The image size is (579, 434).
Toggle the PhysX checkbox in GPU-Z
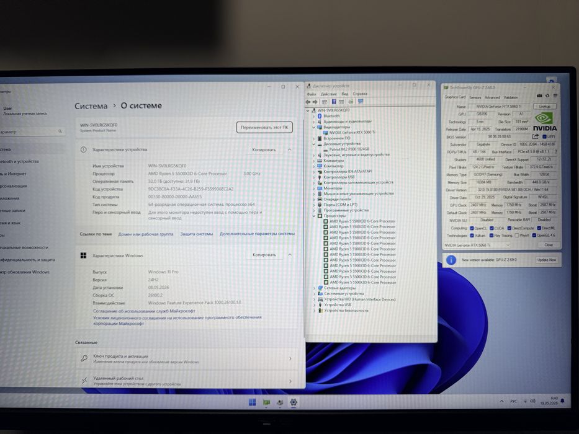point(517,236)
